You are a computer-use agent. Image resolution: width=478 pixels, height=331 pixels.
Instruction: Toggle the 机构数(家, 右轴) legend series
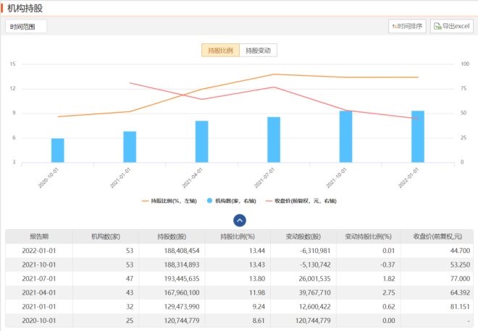[x=232, y=200]
